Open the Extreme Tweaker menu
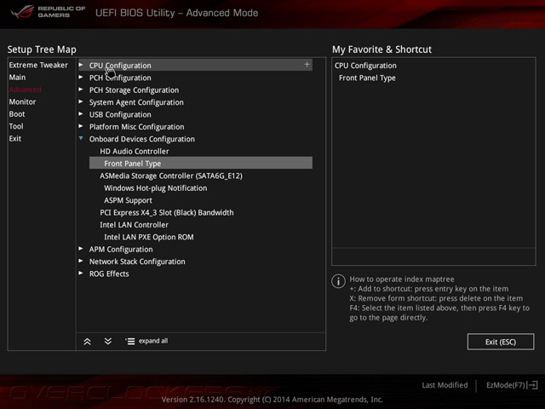This screenshot has height=409, width=545. [x=38, y=65]
